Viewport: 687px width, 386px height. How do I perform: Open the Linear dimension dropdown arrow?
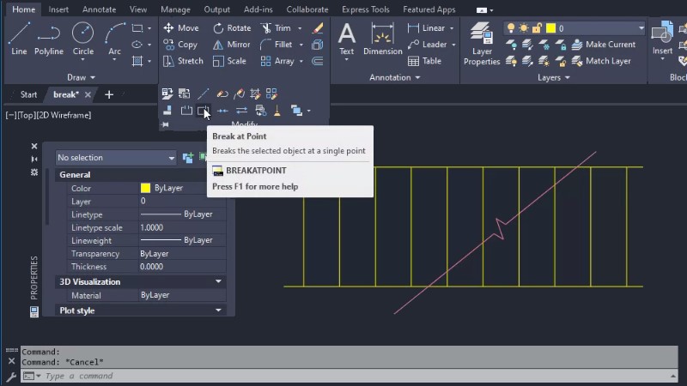click(452, 28)
